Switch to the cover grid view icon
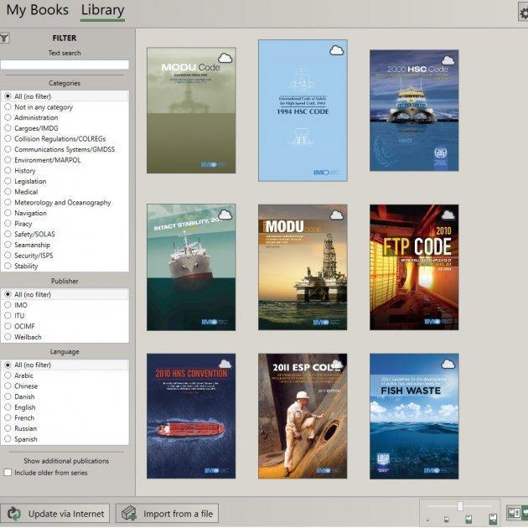This screenshot has width=528, height=528. [514, 513]
